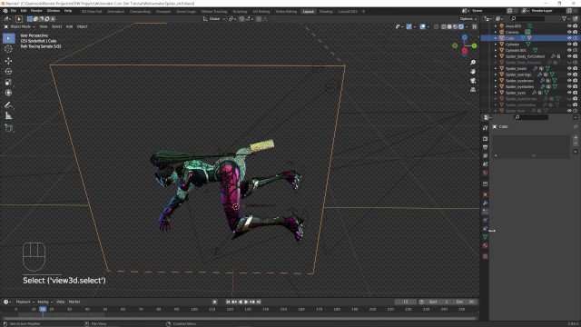
Task: Open the Texture properties checker tab
Action: [485, 256]
